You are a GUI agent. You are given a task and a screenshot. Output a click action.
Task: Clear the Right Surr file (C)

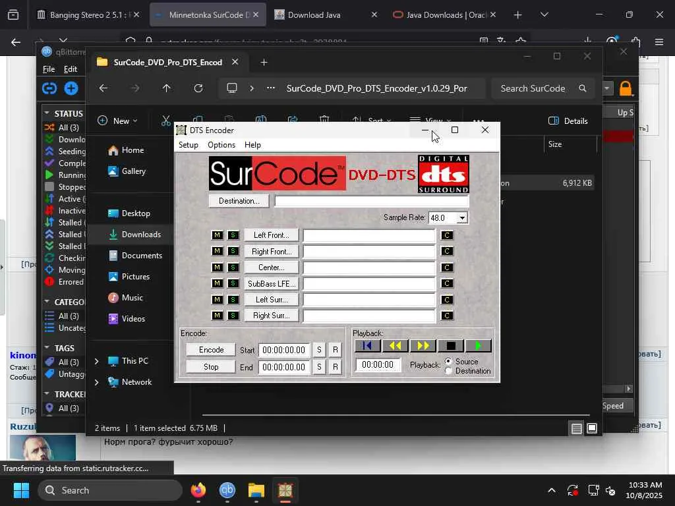pyautogui.click(x=447, y=316)
